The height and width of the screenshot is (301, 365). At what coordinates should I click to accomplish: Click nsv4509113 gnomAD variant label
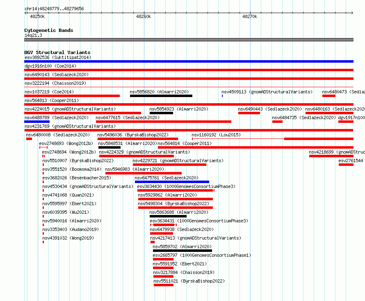coord(267,92)
